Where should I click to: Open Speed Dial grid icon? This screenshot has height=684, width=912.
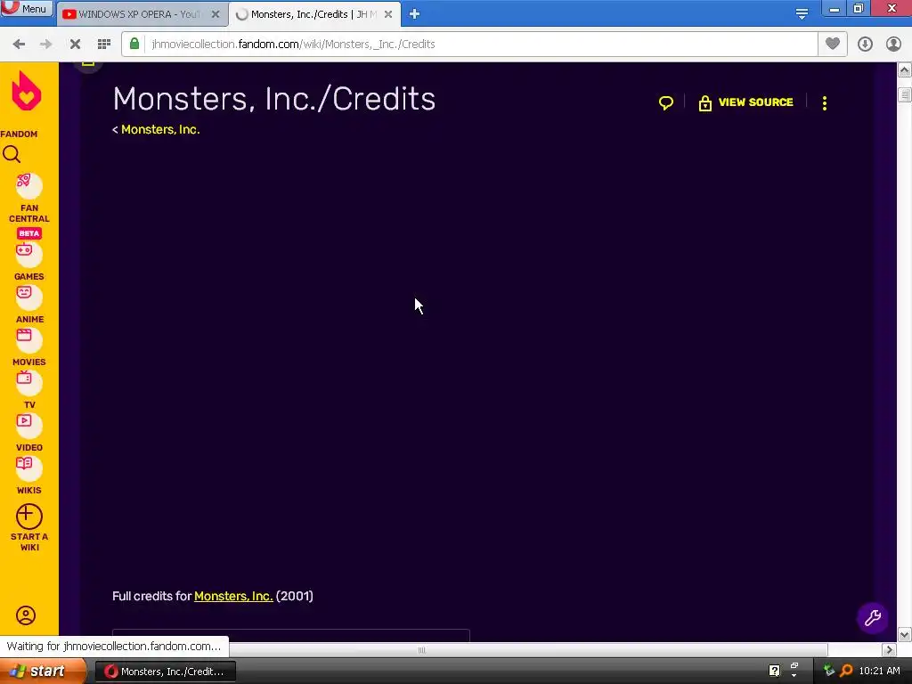pyautogui.click(x=104, y=45)
